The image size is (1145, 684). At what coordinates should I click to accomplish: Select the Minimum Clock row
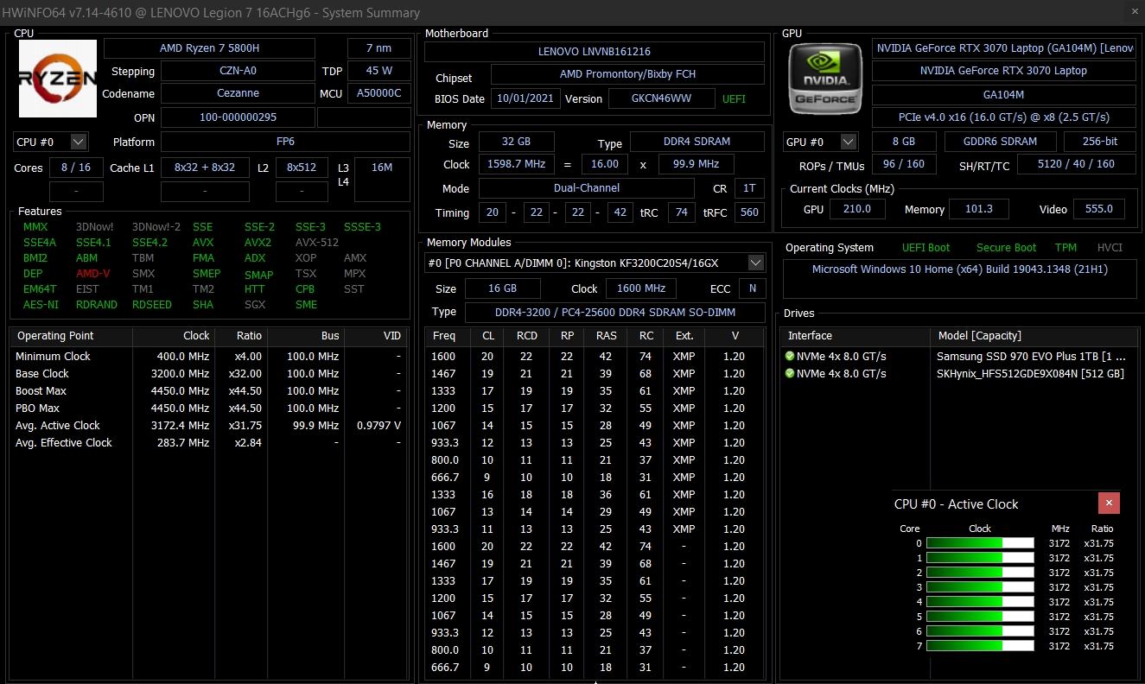click(x=208, y=356)
